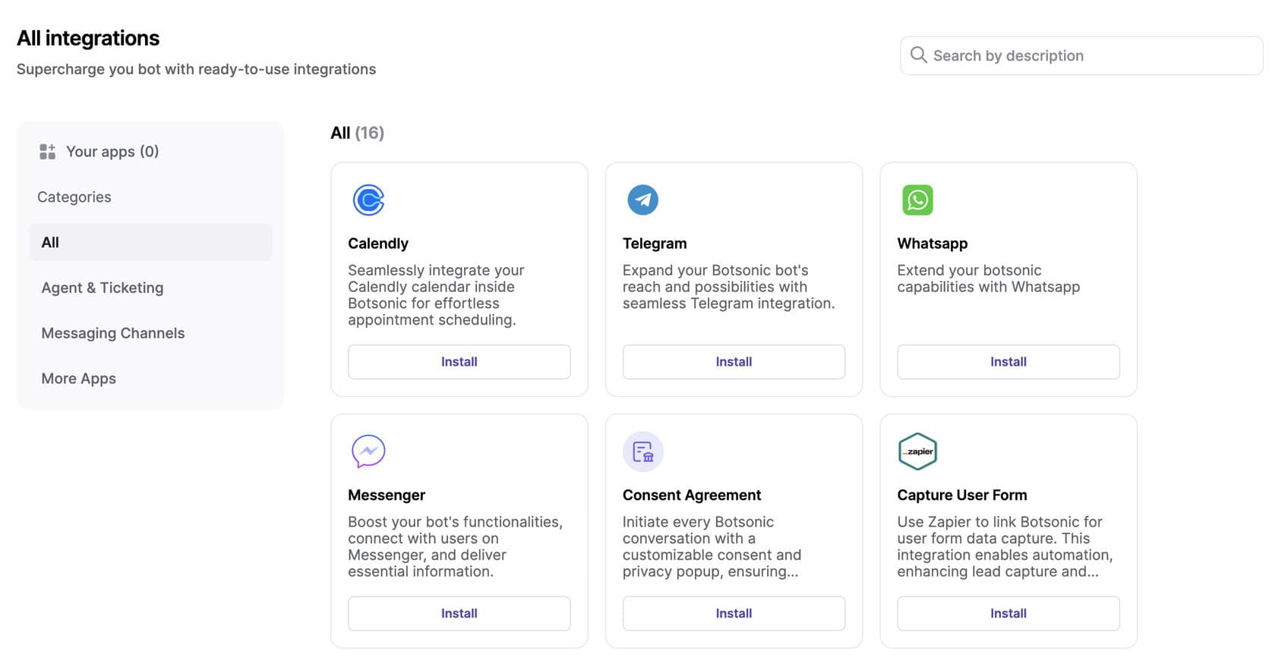Image resolution: width=1272 pixels, height=660 pixels.
Task: Click the Messenger chat bubble icon
Action: [368, 451]
